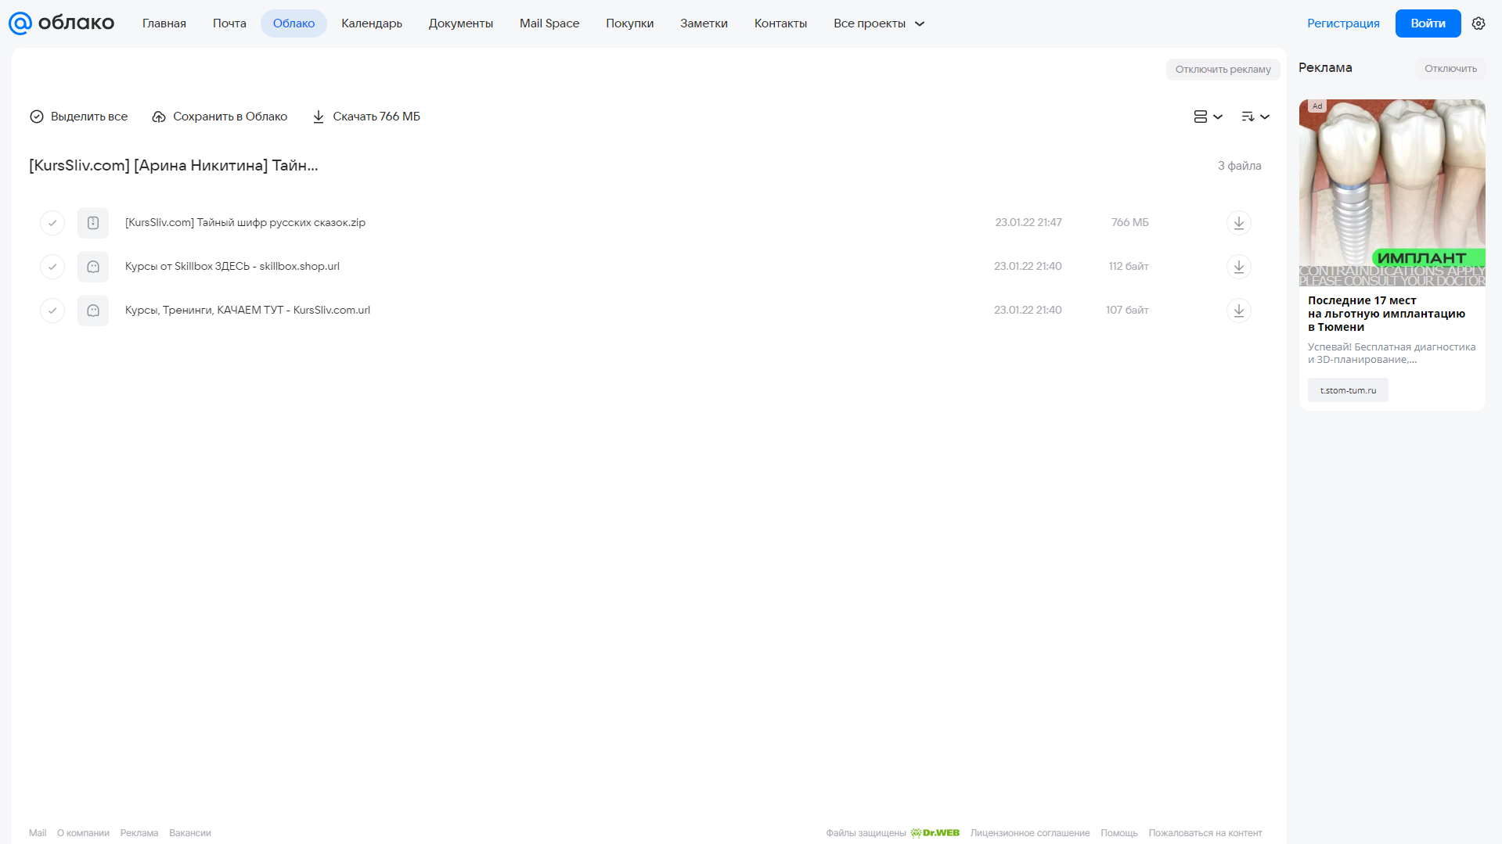
Task: Open the dental implant ad image
Action: (1392, 192)
